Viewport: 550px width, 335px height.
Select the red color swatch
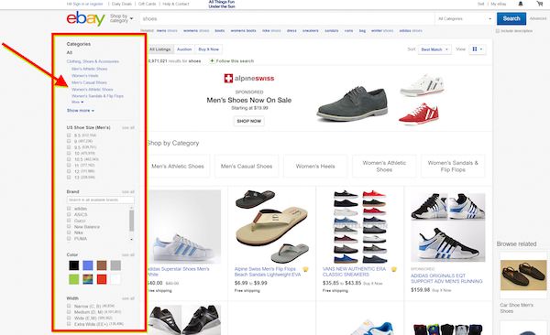pyautogui.click(x=102, y=279)
